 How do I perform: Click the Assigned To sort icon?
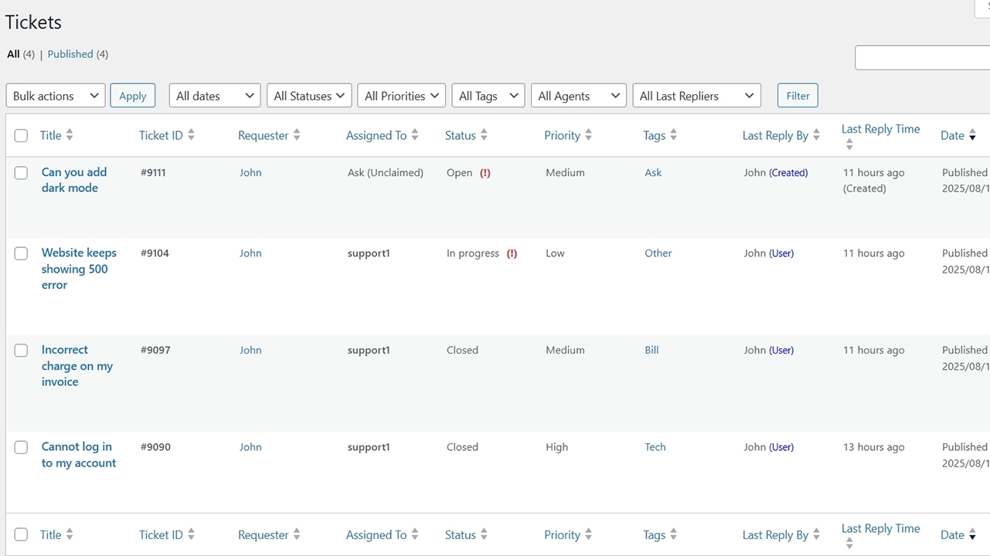pos(415,135)
